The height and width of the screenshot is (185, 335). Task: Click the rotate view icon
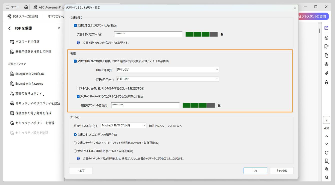[326, 153]
